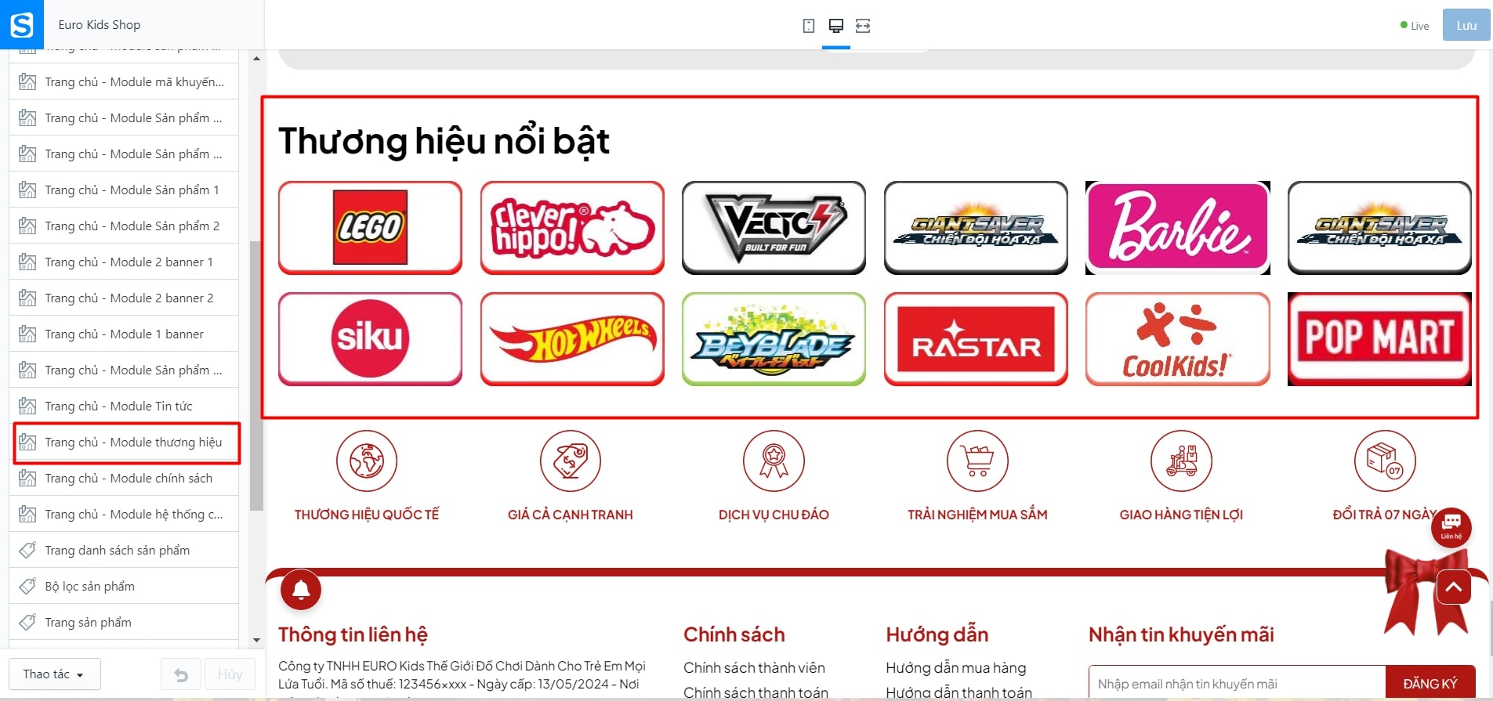Click the Euro Kids Shop title
This screenshot has height=701, width=1493.
[100, 24]
